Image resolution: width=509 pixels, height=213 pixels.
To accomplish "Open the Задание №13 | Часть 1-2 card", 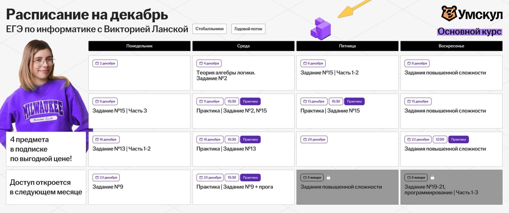I will [x=139, y=149].
